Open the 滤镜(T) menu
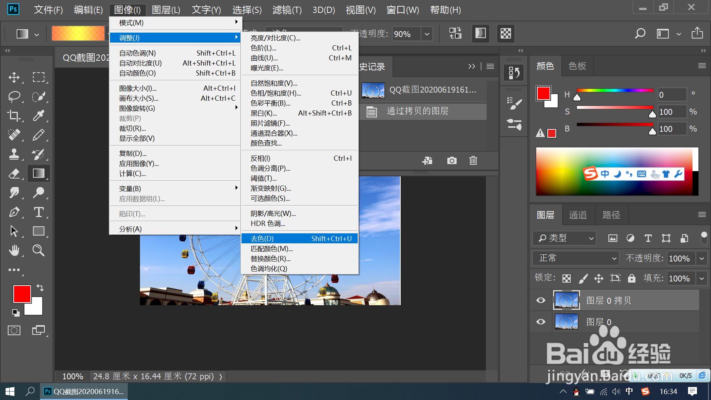 click(287, 10)
